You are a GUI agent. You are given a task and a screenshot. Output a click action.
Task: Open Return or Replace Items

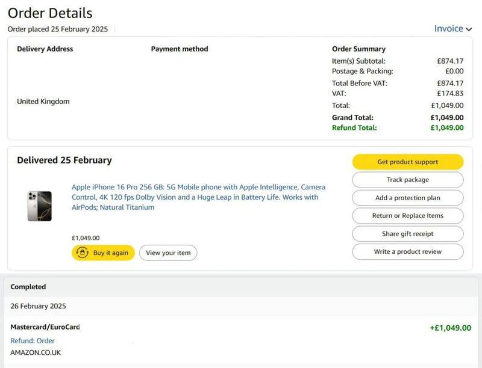click(408, 216)
